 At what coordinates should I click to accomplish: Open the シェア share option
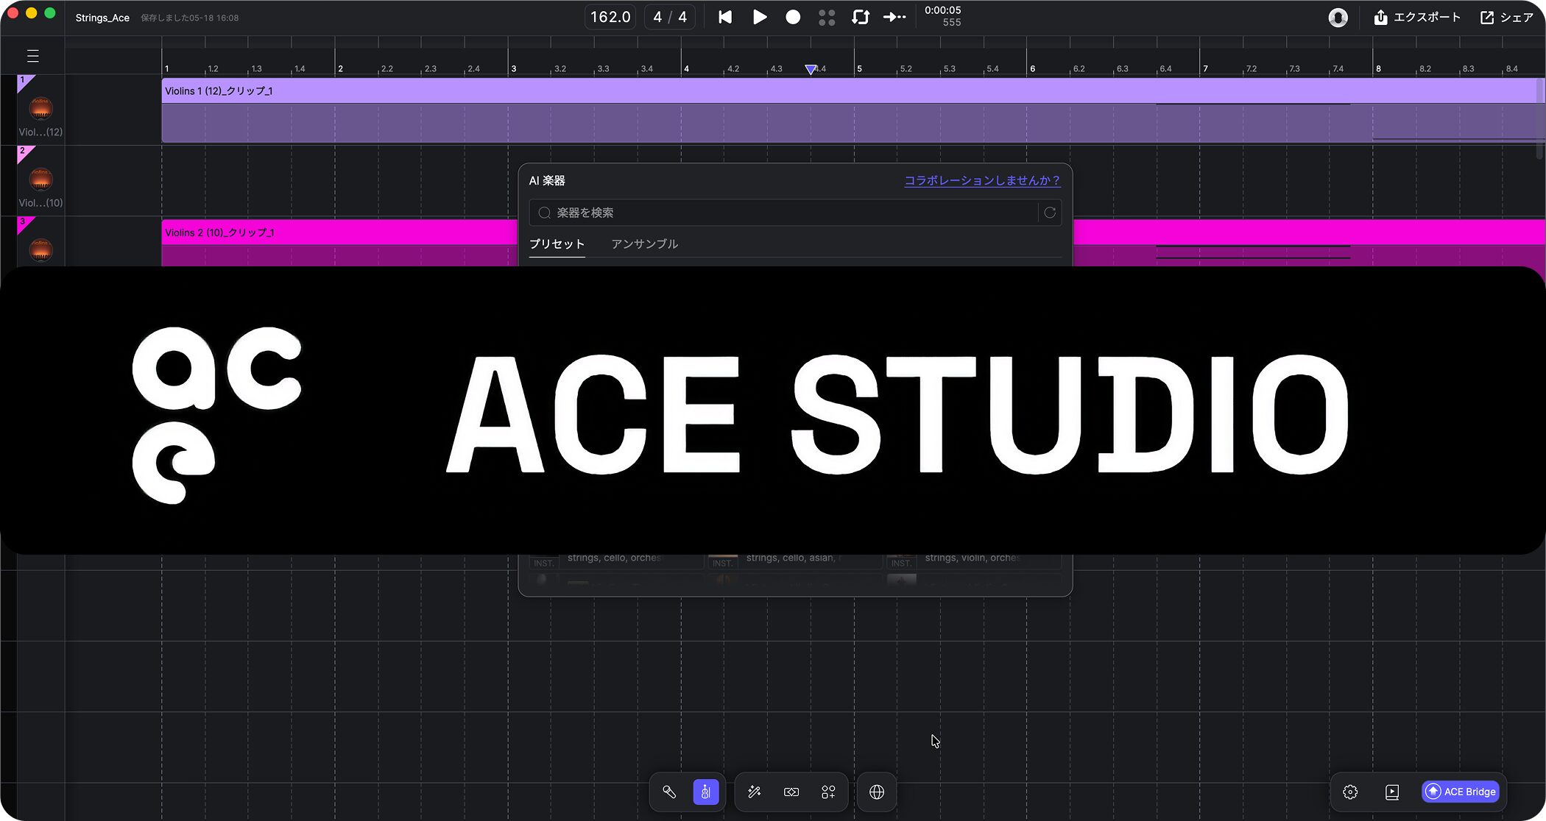click(x=1507, y=17)
